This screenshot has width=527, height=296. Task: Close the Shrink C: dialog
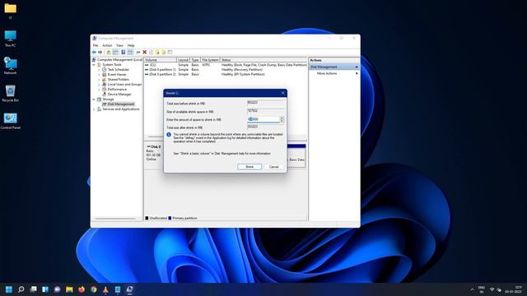282,93
